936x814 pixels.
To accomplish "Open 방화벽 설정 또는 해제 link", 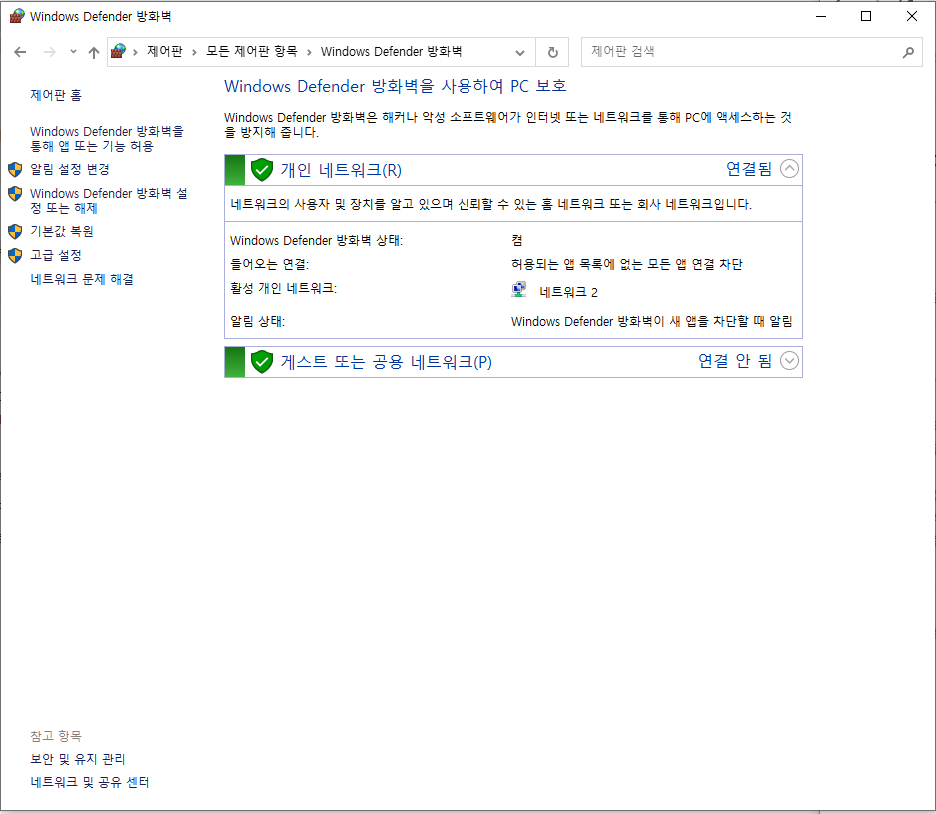I will [109, 201].
